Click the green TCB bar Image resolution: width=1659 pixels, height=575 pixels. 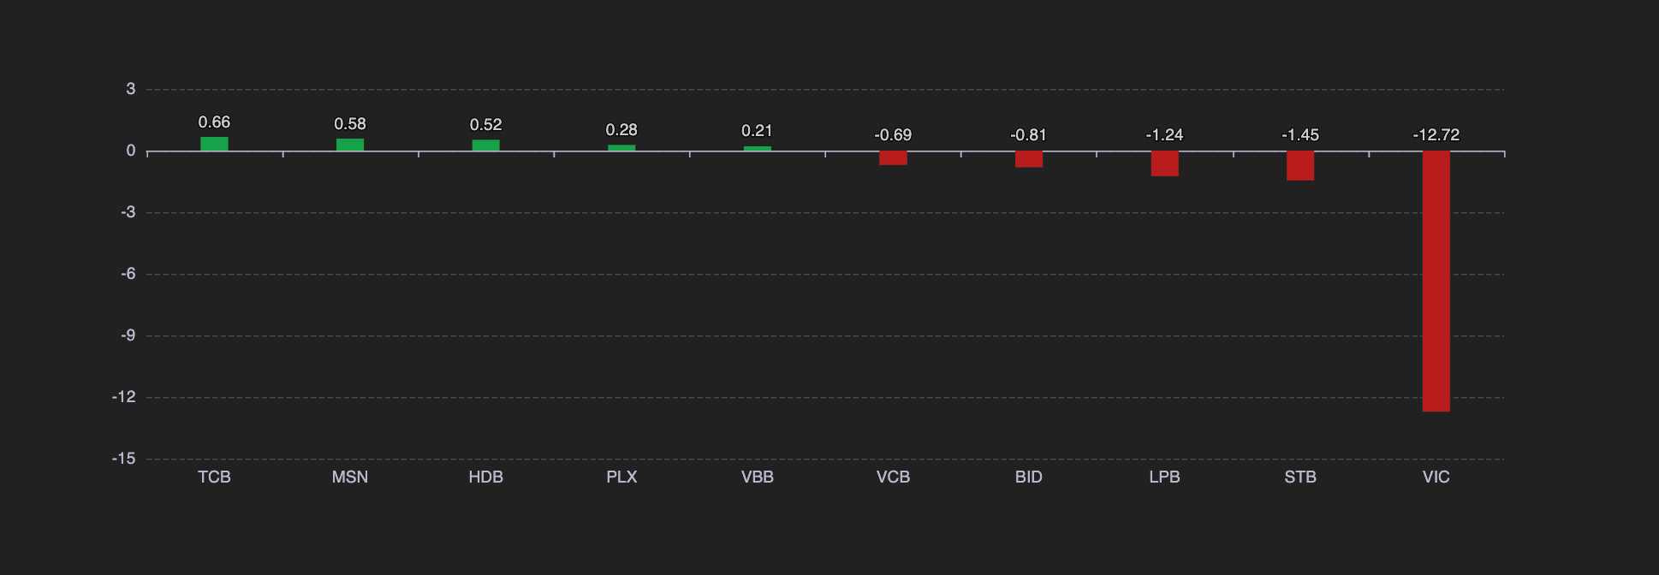tap(214, 144)
